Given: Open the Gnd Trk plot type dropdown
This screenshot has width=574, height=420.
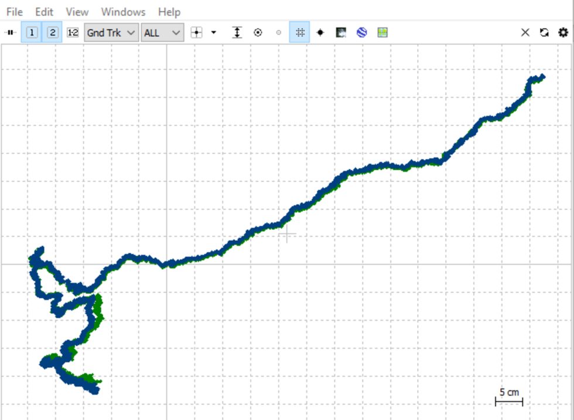Looking at the screenshot, I should point(111,33).
